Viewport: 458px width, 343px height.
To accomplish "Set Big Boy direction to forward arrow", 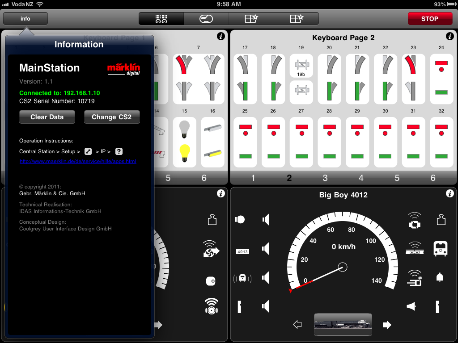I will click(x=387, y=325).
